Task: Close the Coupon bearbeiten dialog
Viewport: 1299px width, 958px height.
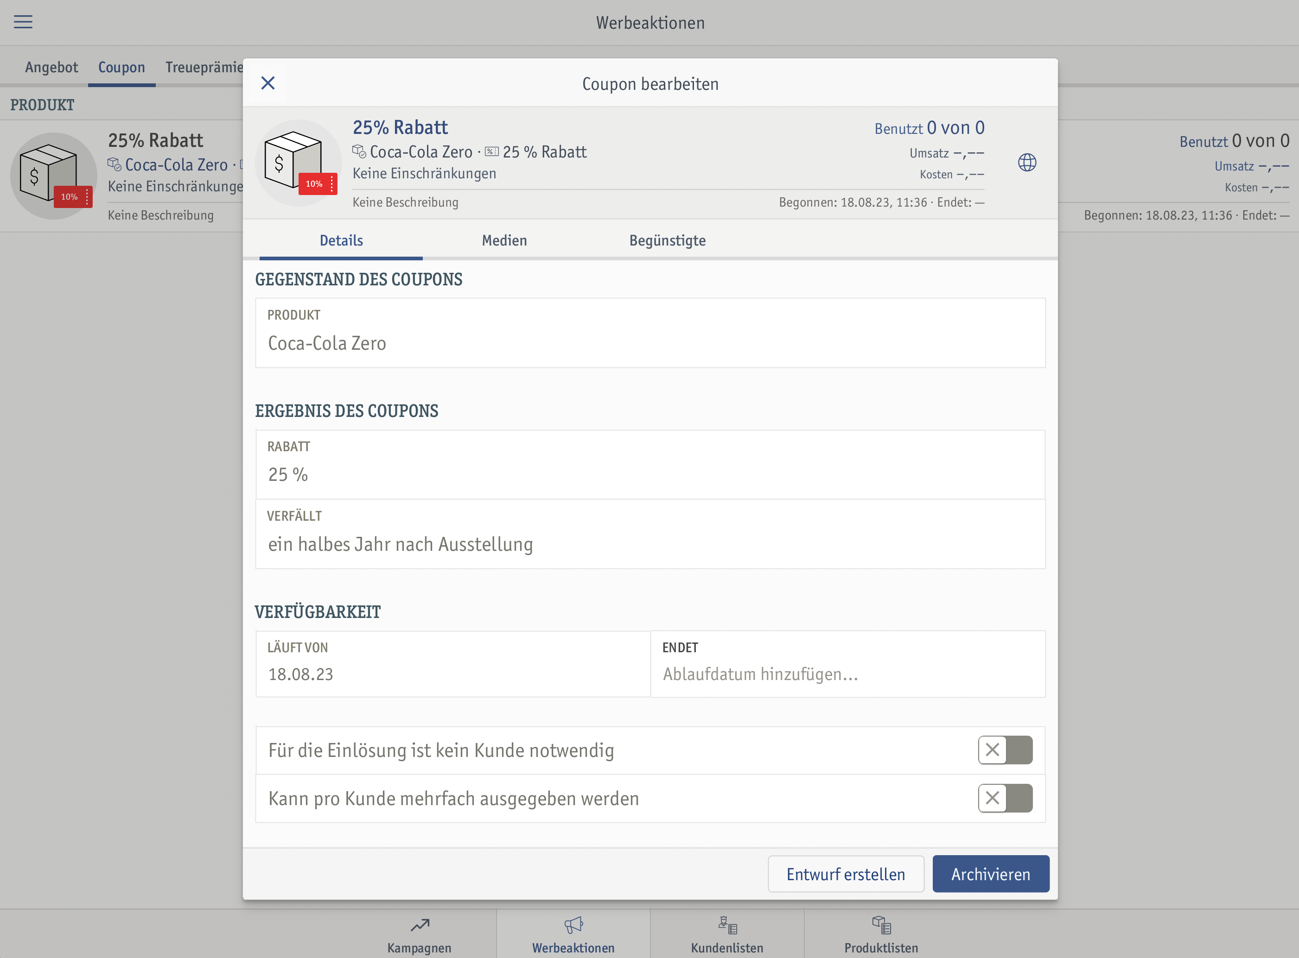Action: (267, 83)
